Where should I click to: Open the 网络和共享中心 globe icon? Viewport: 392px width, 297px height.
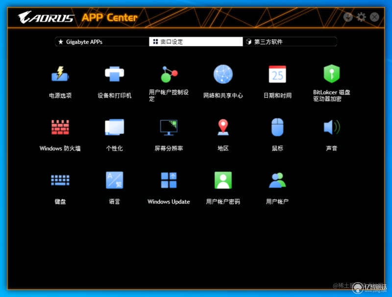point(223,74)
